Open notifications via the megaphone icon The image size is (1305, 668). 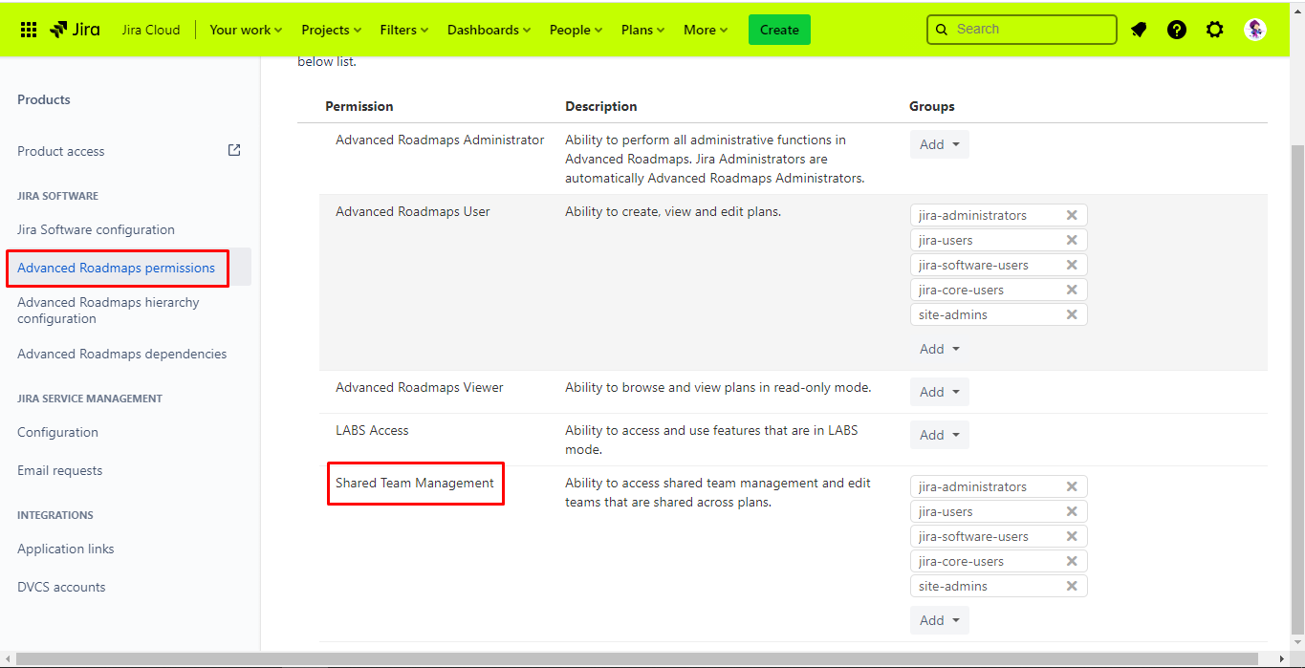click(1138, 30)
